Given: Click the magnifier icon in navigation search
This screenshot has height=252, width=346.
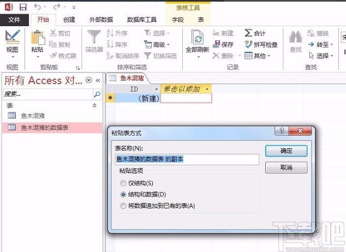Looking at the screenshot, I should click(x=97, y=94).
